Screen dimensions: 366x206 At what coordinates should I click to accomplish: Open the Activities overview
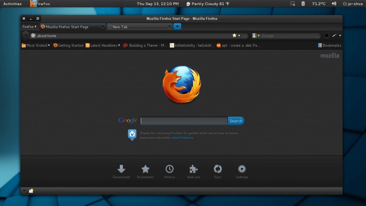[x=13, y=4]
